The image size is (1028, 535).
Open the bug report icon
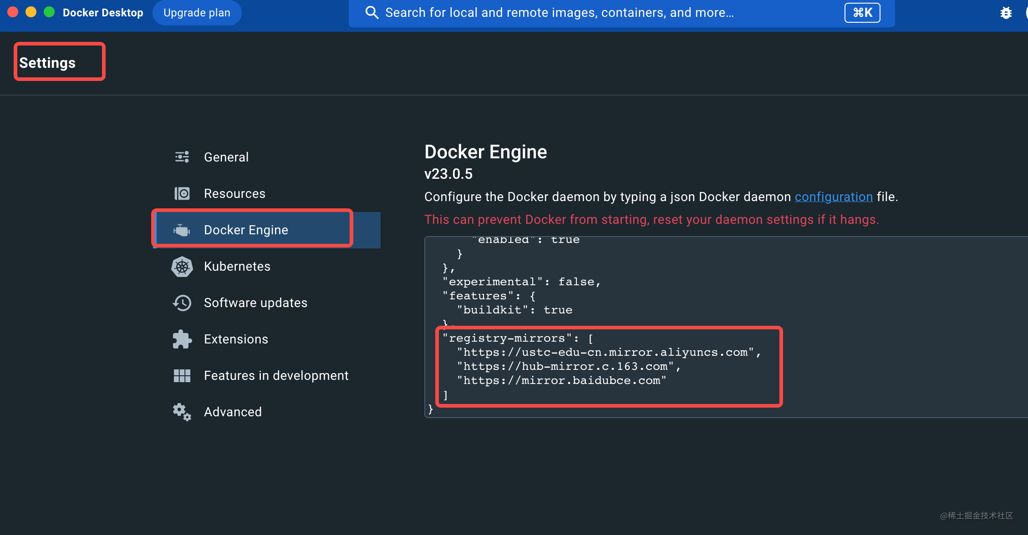coord(1006,13)
